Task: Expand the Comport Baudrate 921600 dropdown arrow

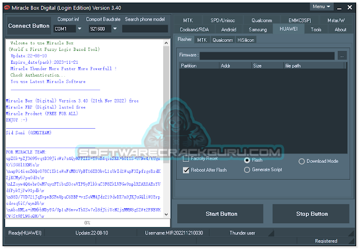Action: [115, 29]
